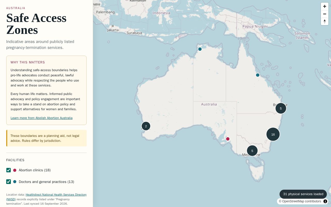
Task: Click the 'Solomon Islands' map label
Action: coord(302,35)
